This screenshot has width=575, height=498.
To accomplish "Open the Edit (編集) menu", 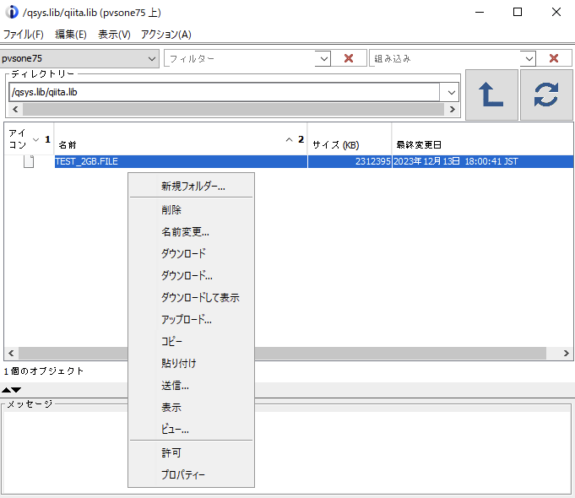I will [x=70, y=35].
